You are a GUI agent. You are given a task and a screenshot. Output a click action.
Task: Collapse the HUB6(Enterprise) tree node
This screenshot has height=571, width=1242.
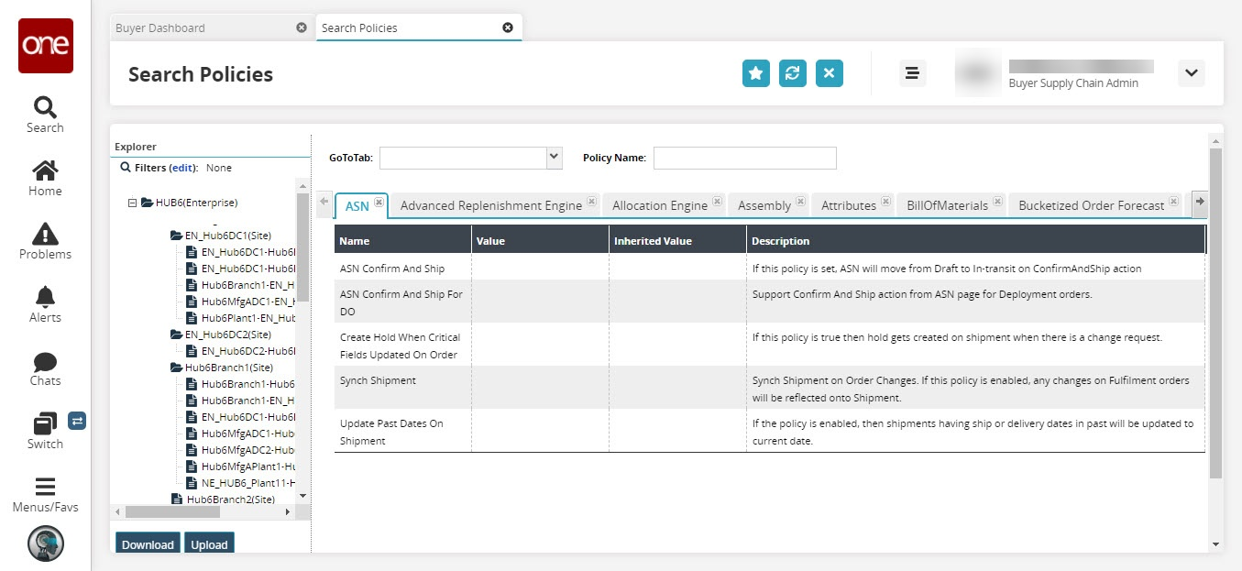[133, 203]
